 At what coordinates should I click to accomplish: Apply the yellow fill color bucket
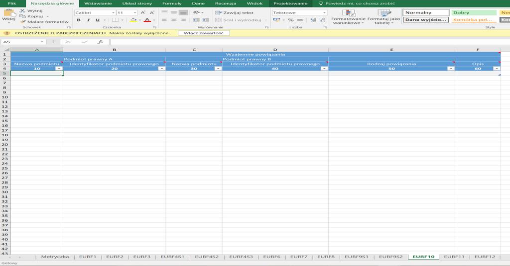click(x=133, y=20)
